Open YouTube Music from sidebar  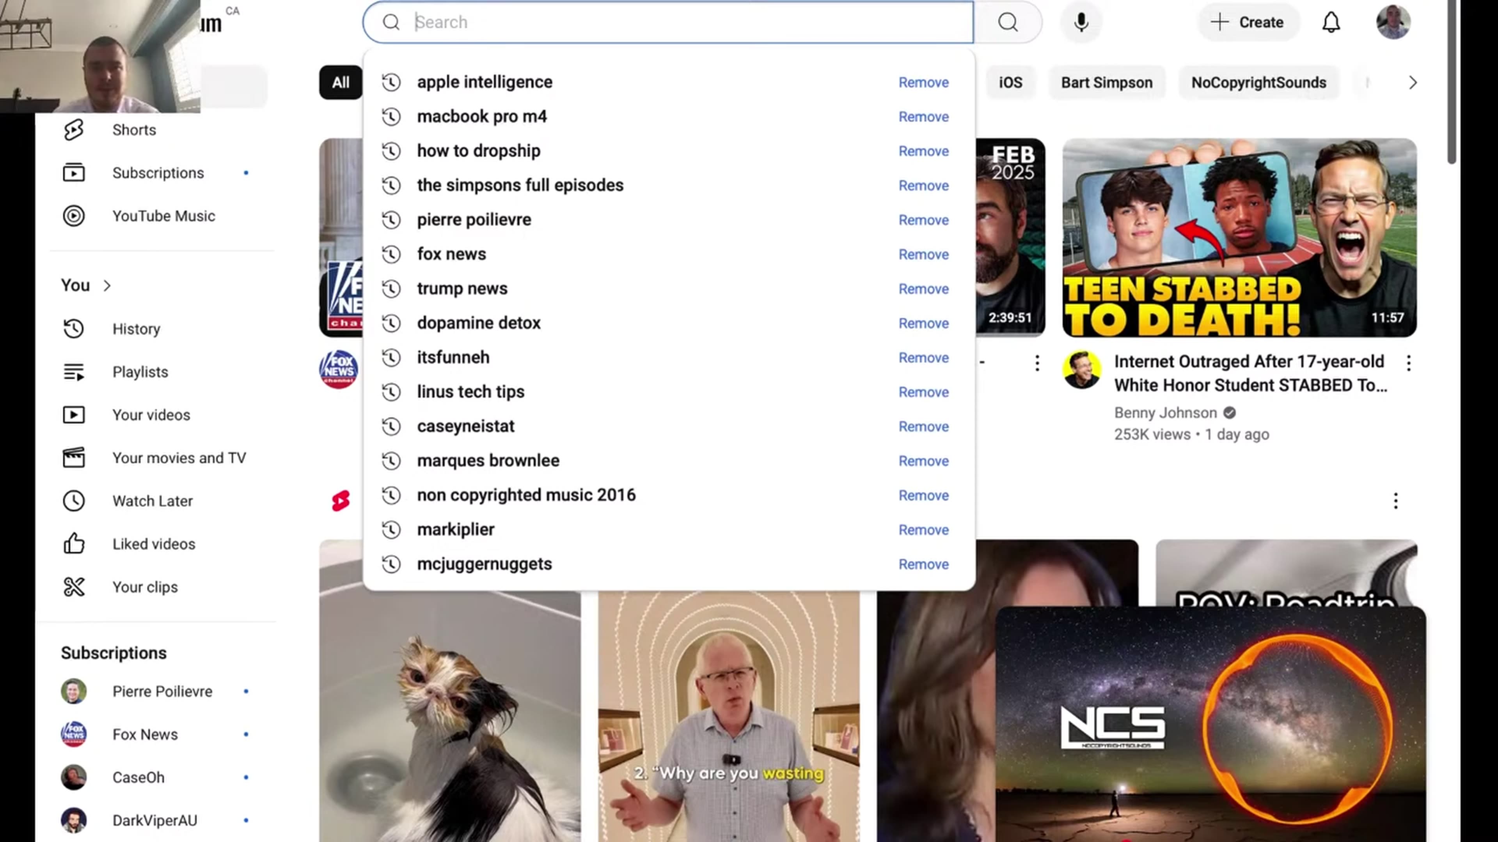(x=163, y=216)
